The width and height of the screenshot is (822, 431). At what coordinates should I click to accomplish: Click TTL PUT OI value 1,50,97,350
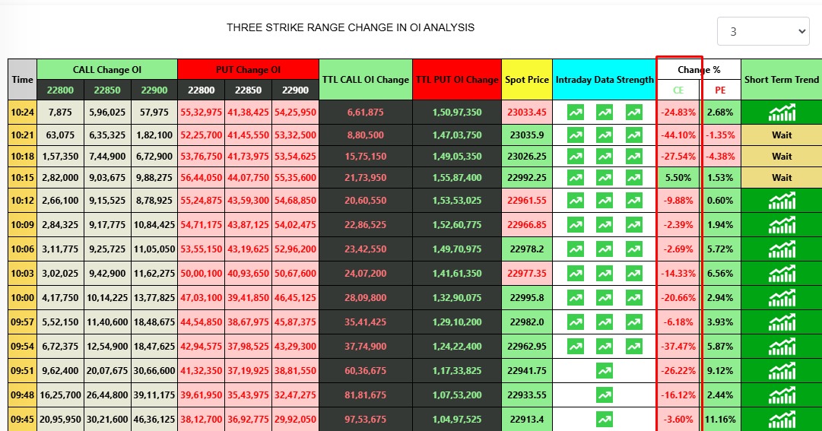(x=457, y=113)
